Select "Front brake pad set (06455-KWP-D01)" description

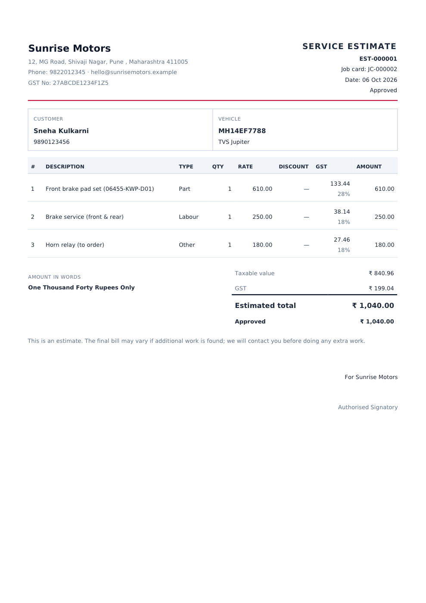100,189
